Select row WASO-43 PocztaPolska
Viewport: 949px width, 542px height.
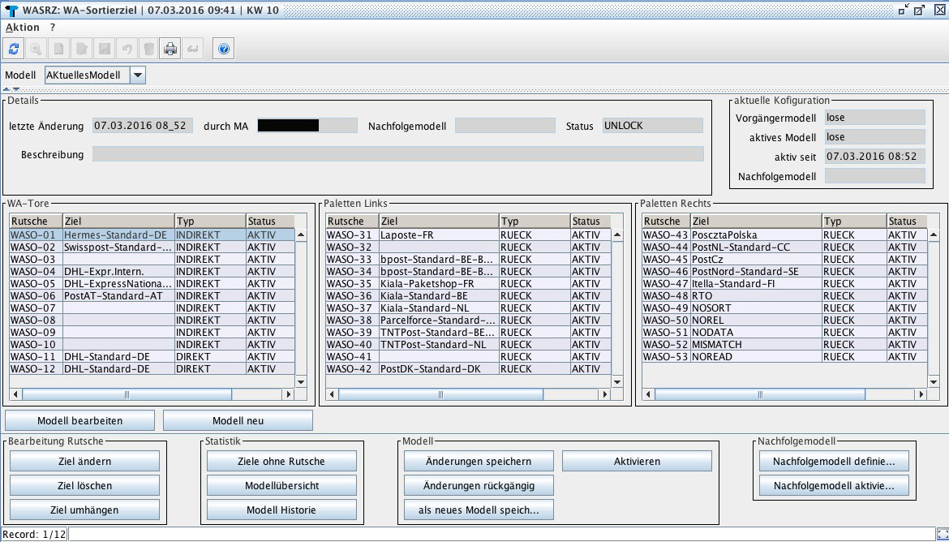tap(785, 235)
